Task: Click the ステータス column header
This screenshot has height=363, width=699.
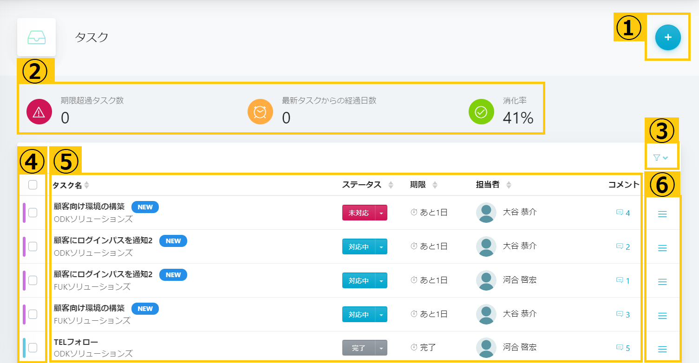Action: pyautogui.click(x=362, y=185)
